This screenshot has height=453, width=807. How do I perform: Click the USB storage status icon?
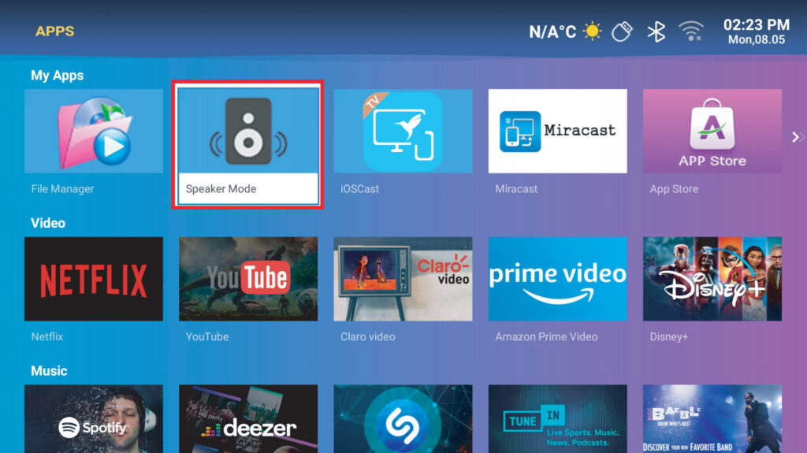(622, 32)
